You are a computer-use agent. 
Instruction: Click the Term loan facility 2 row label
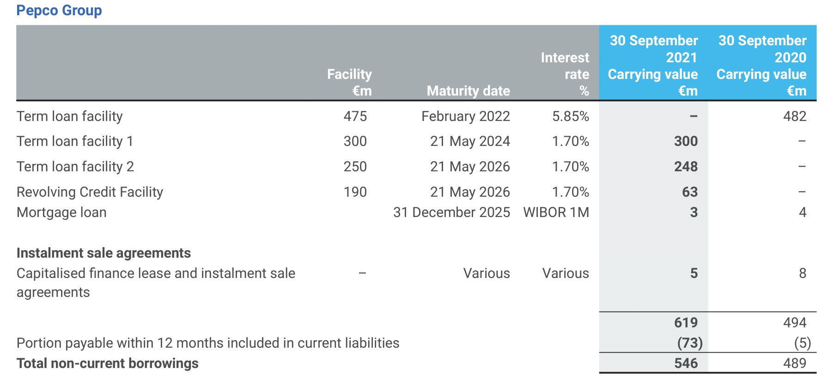(x=75, y=167)
